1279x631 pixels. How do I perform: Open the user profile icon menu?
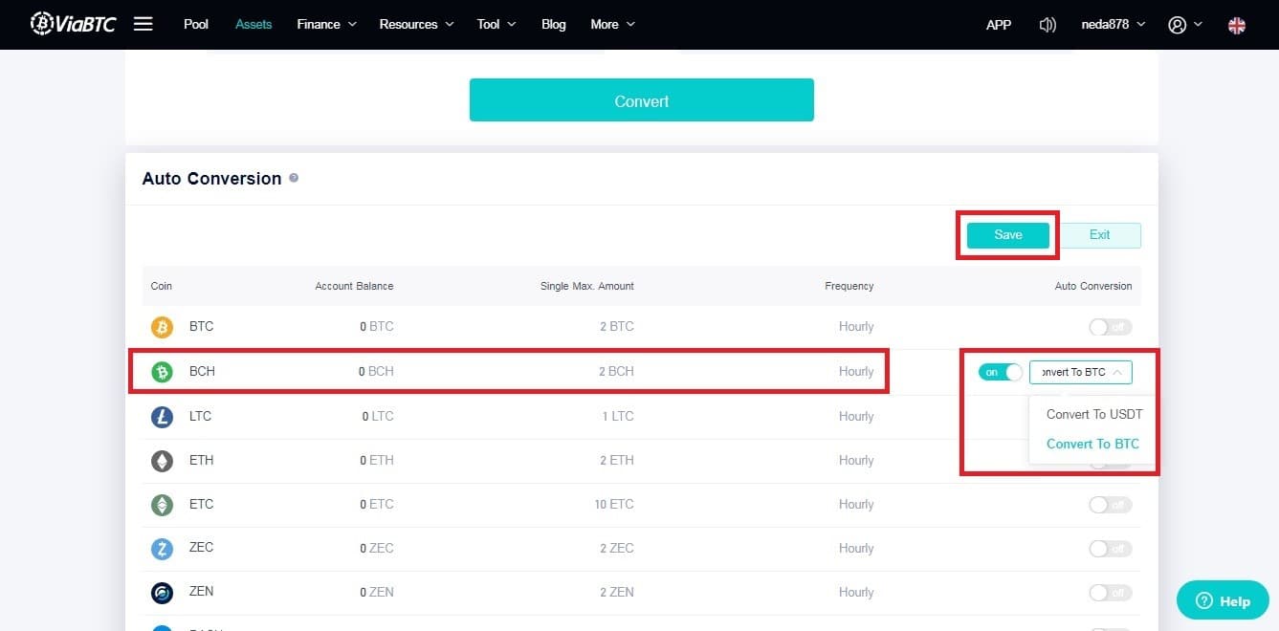point(1184,25)
